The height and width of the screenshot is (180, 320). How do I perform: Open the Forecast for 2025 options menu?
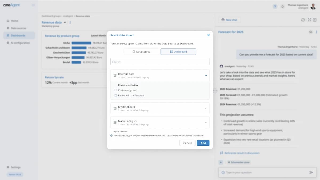316,32
